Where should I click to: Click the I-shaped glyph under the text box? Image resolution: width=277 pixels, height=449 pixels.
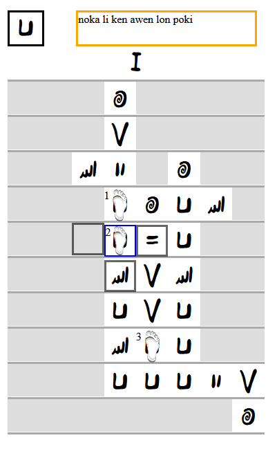136,62
